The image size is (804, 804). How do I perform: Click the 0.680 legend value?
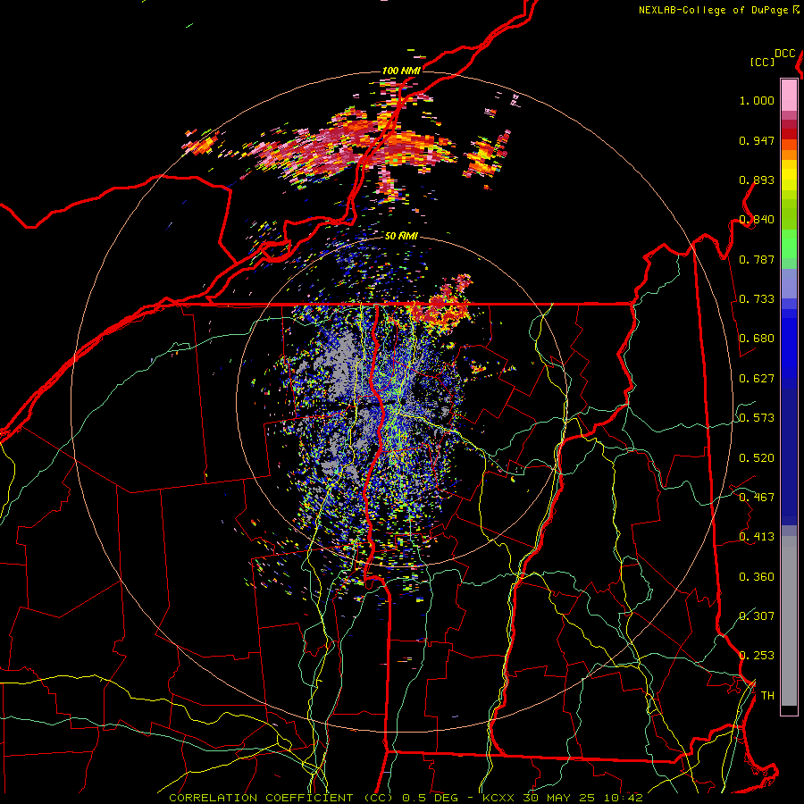click(x=757, y=339)
